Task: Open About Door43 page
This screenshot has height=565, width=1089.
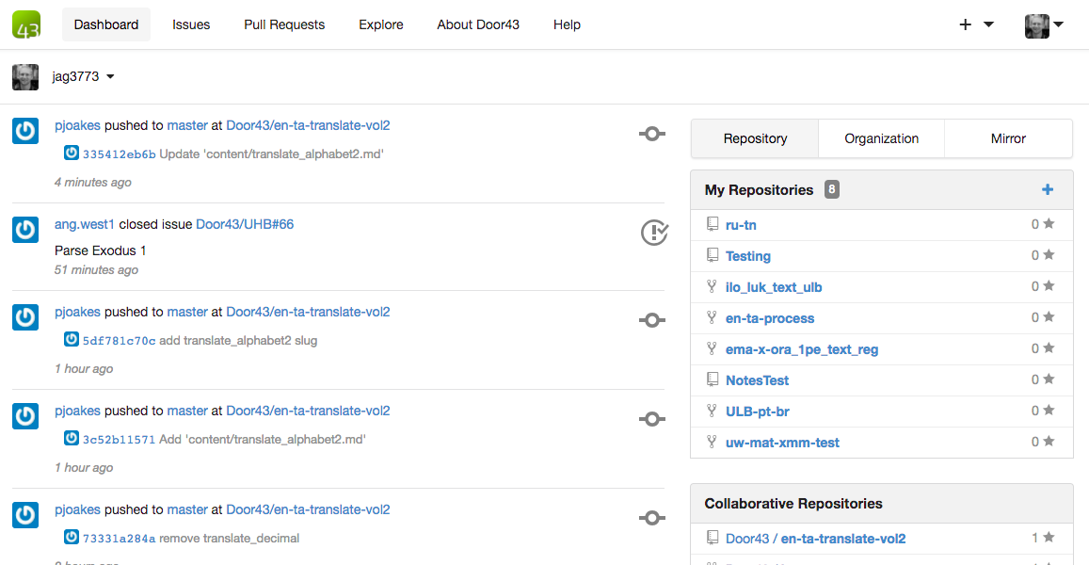Action: (478, 24)
